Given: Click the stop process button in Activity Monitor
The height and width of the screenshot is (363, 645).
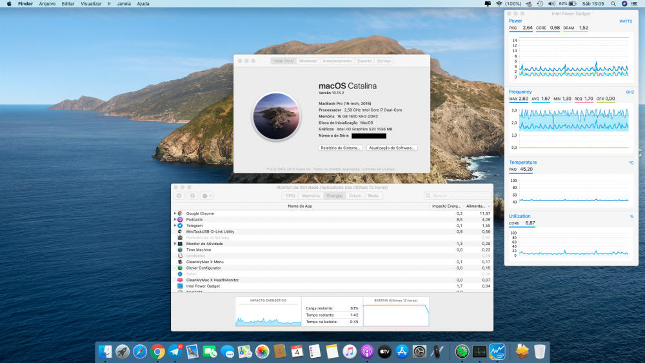Looking at the screenshot, I should (179, 195).
